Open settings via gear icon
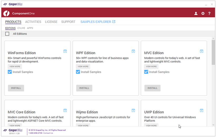The width and height of the screenshot is (216, 137). (x=203, y=13)
